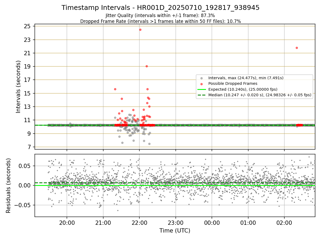Click the 'Time (UTC)' x-axis label

pyautogui.click(x=175, y=231)
